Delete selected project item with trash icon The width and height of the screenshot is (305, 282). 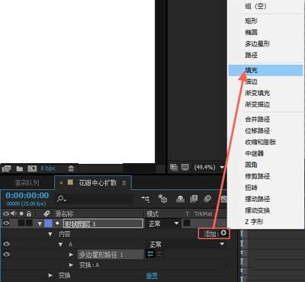[x=71, y=168]
